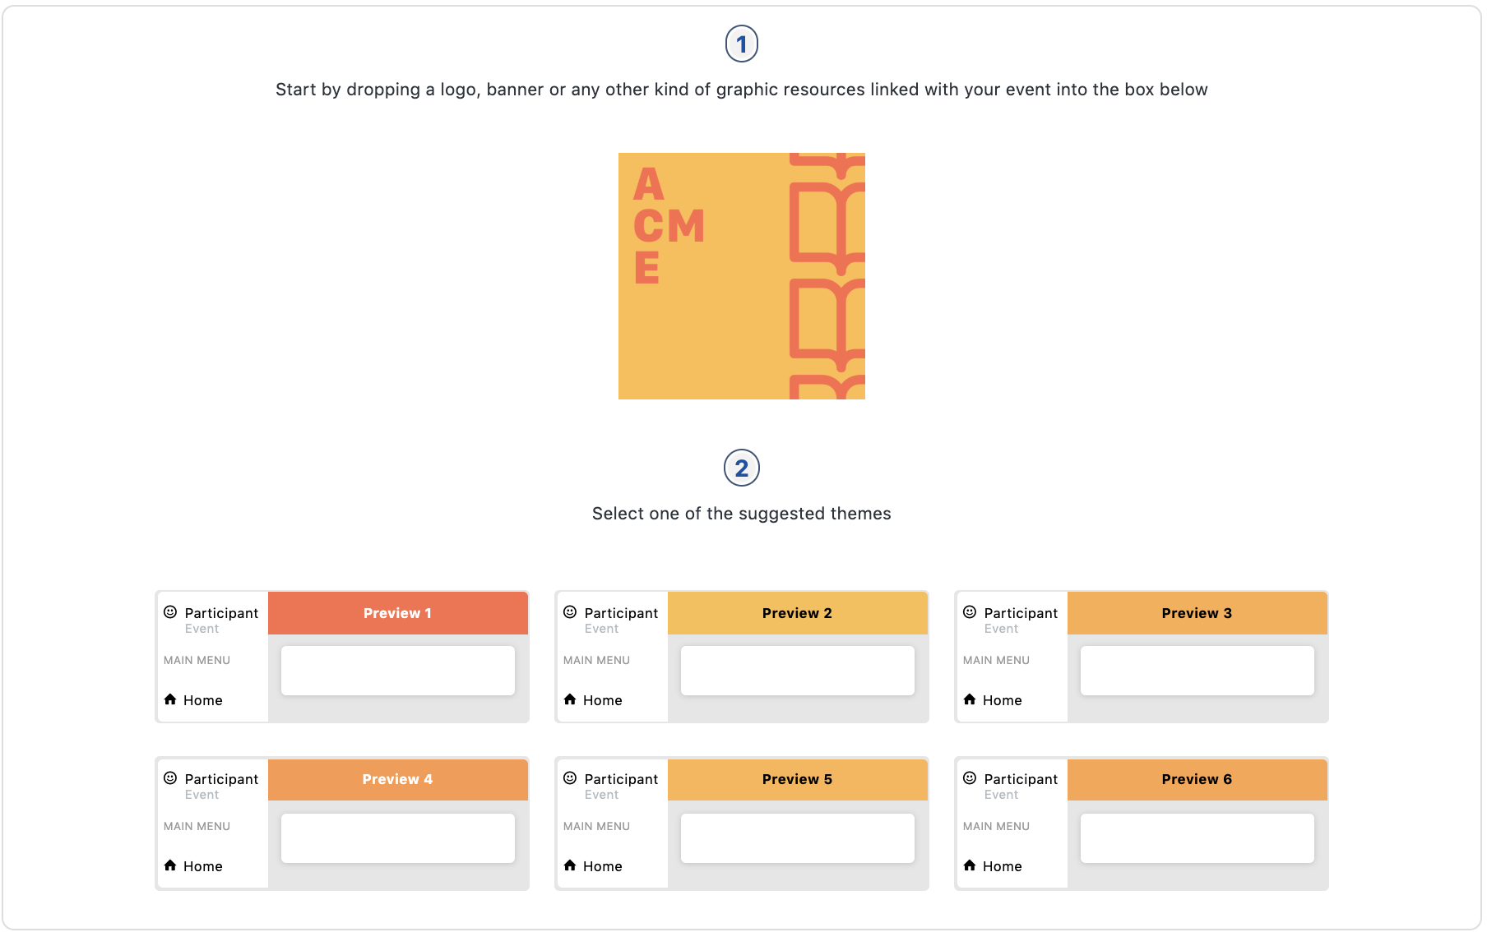The width and height of the screenshot is (1487, 932).
Task: Select the Preview 5 theme banner
Action: click(796, 779)
